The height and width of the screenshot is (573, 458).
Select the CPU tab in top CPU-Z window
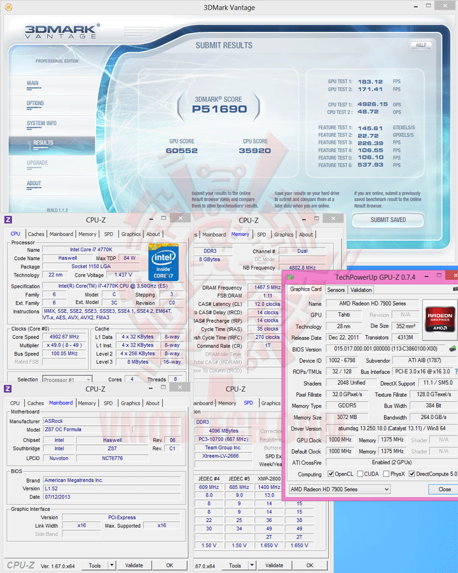tap(15, 234)
